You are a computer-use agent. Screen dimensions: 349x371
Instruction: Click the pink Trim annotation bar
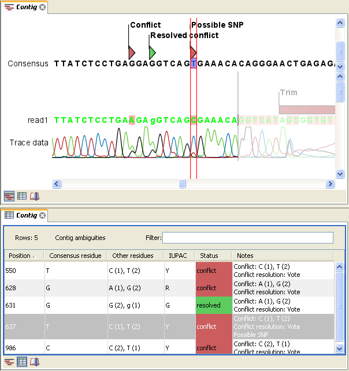(306, 110)
